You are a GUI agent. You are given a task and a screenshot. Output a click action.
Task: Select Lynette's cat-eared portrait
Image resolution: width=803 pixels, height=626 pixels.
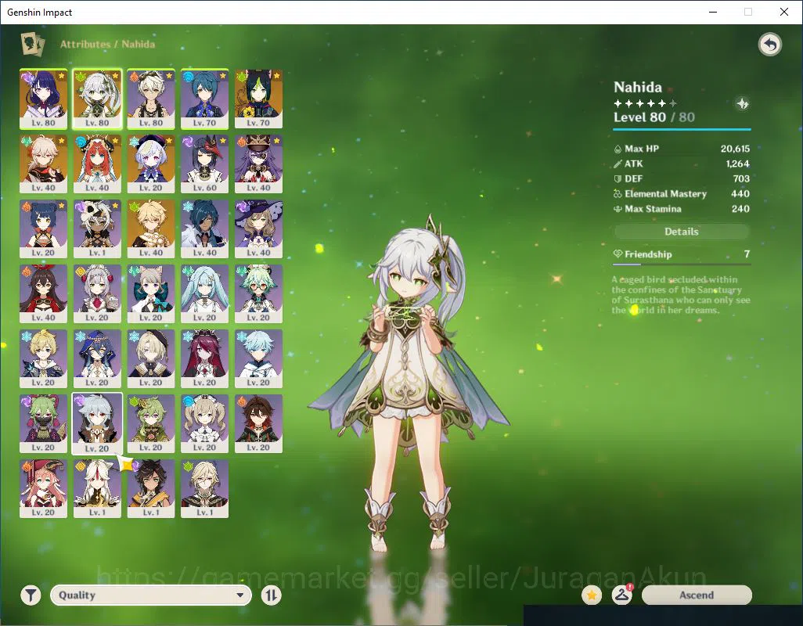[151, 293]
